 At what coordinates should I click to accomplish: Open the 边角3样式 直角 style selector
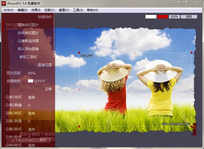point(32,129)
